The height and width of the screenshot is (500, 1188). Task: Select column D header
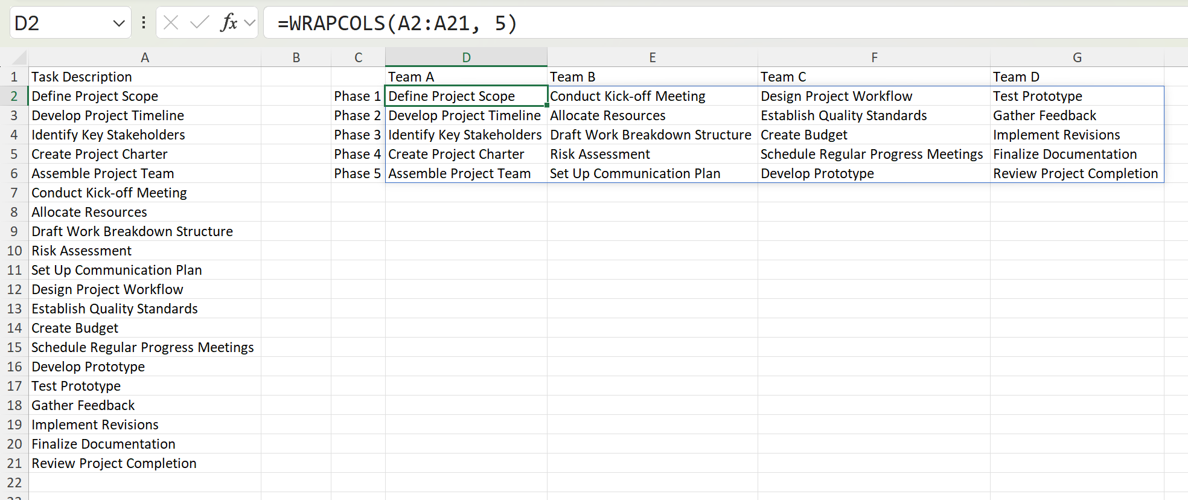point(466,57)
